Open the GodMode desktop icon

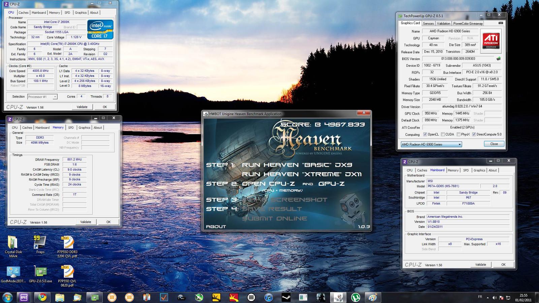click(x=13, y=274)
